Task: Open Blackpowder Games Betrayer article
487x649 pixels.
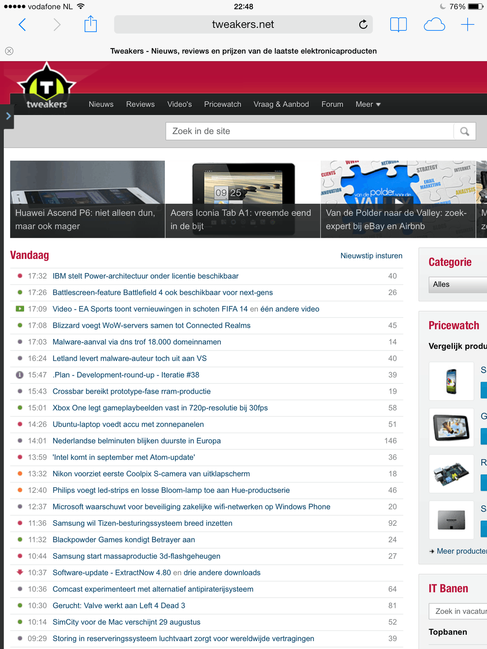Action: pos(124,540)
